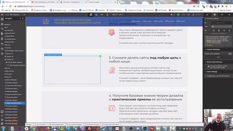This screenshot has height=131, width=233.
Task: Toggle desktop visibility icon in settings
Action: click(214, 31)
